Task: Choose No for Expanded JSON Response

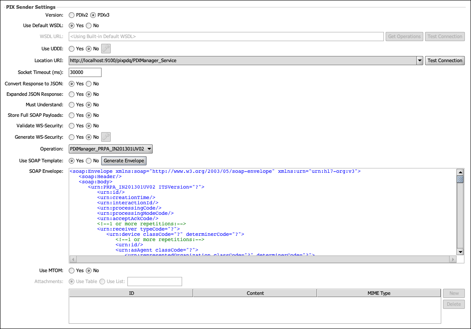Action: (x=88, y=94)
